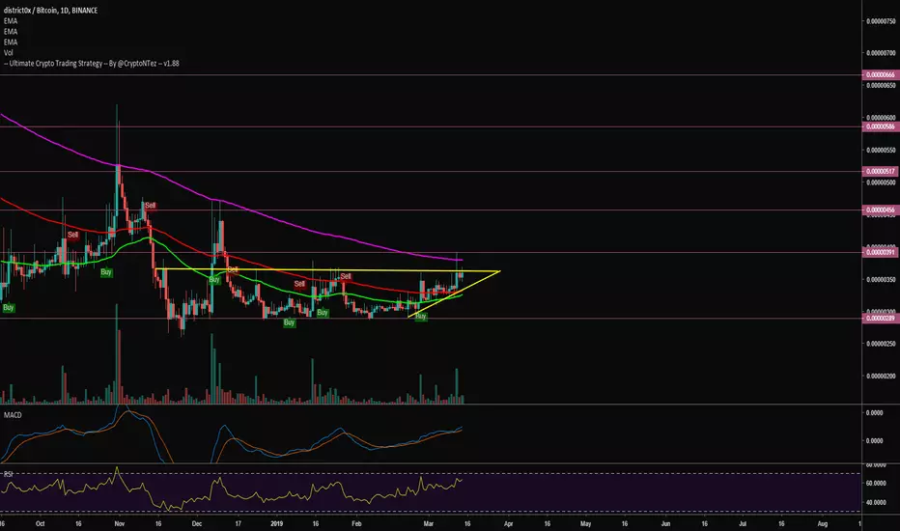Click the Dec label on time axis
Screen dimensions: 900x531
197,524
